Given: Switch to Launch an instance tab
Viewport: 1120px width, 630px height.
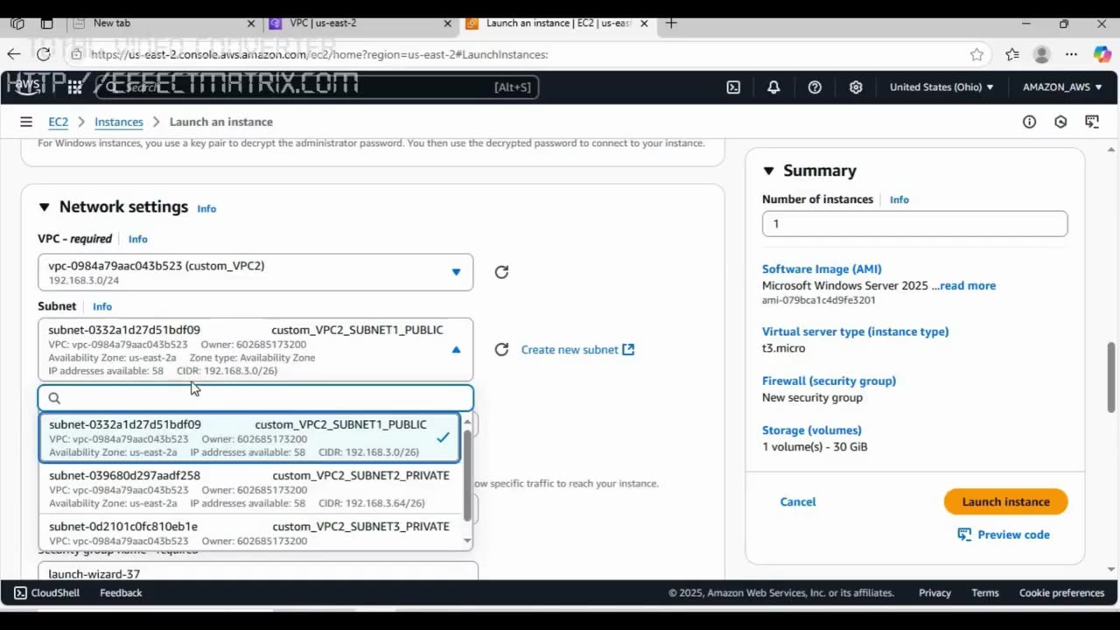Looking at the screenshot, I should 560,24.
